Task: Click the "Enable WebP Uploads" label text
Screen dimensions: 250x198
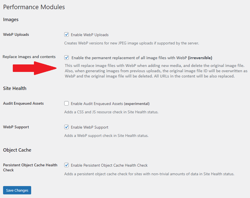Action: coord(90,34)
